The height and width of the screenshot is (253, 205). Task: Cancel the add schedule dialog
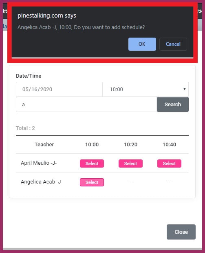pos(173,44)
